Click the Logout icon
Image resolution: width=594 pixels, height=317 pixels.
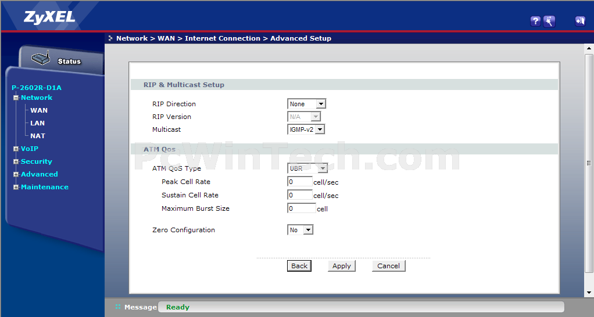coord(580,21)
